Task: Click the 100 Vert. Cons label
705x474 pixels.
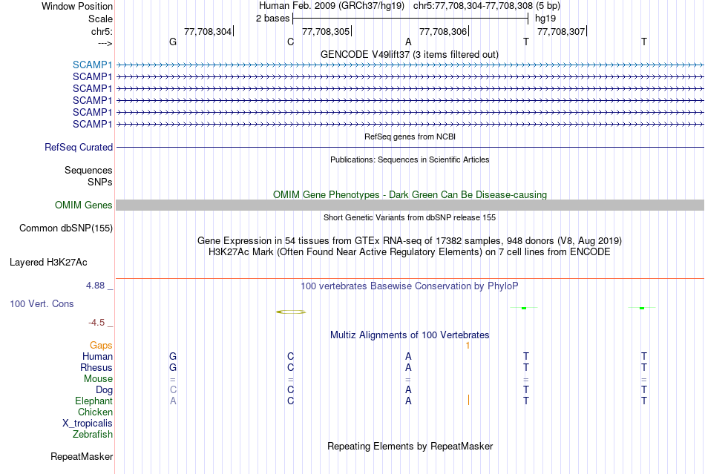Action: 42,303
